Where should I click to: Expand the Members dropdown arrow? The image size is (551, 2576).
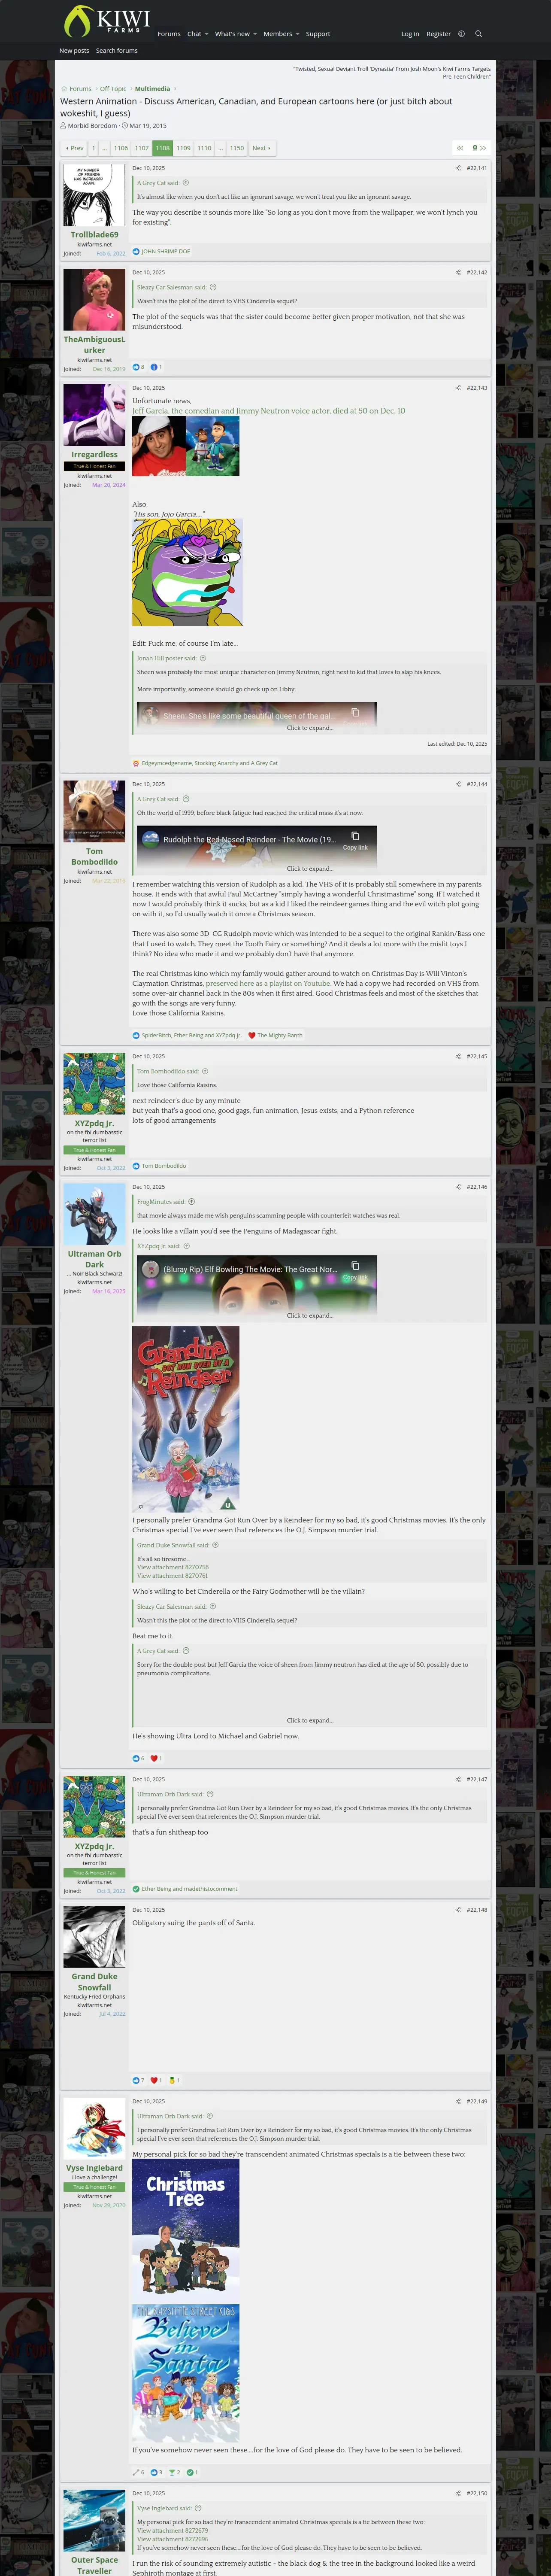298,34
